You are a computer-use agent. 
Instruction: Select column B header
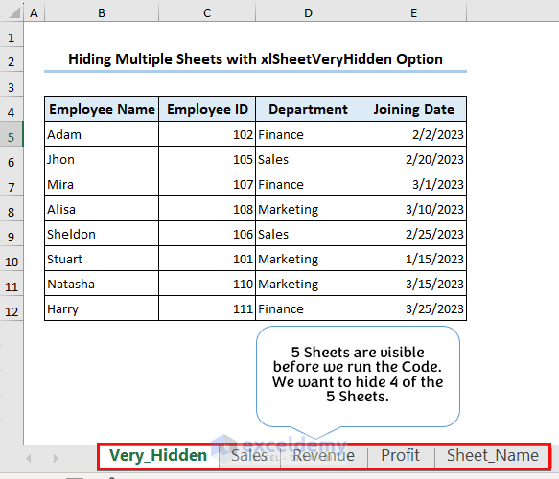pyautogui.click(x=102, y=13)
